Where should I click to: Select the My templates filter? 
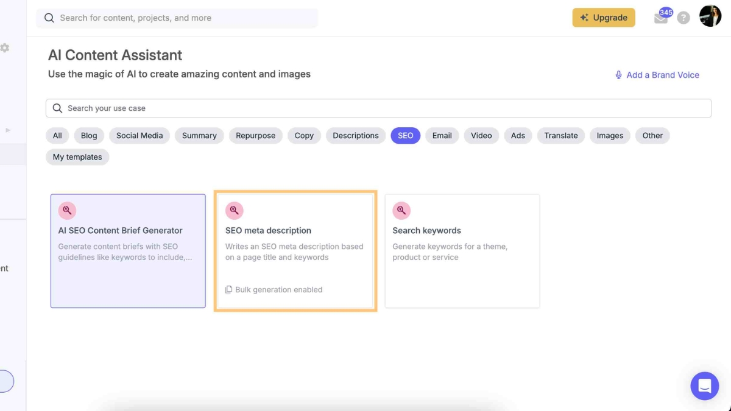tap(77, 156)
